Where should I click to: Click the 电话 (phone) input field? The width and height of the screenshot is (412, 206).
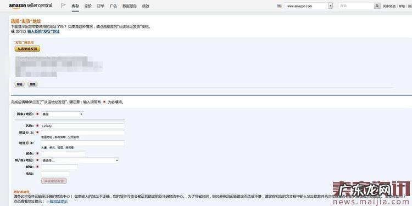55,174
